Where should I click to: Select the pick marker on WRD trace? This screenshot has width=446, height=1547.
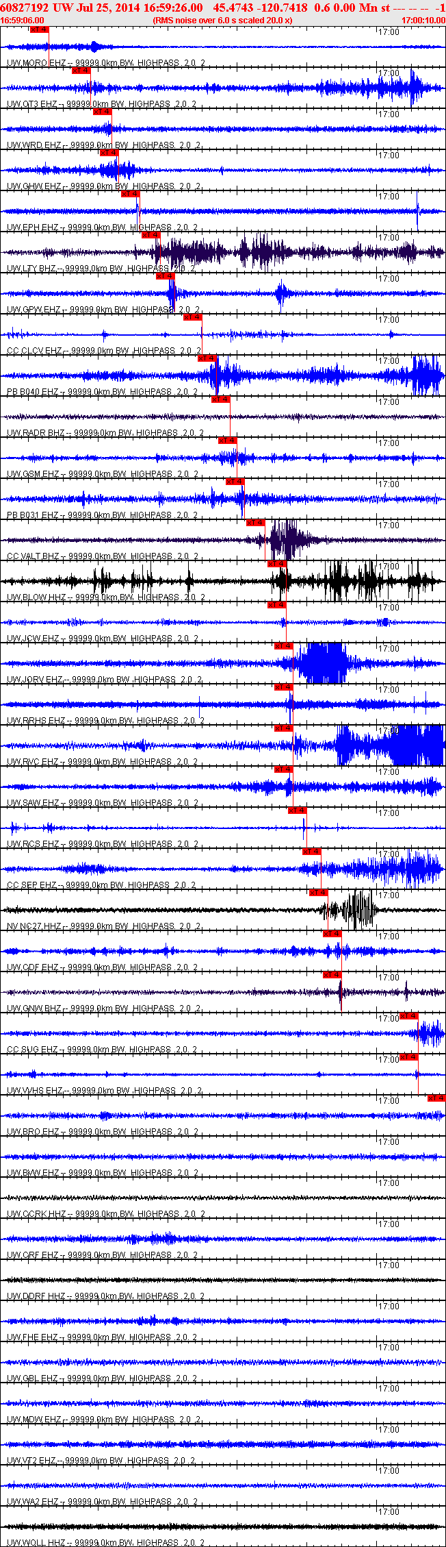click(x=102, y=112)
